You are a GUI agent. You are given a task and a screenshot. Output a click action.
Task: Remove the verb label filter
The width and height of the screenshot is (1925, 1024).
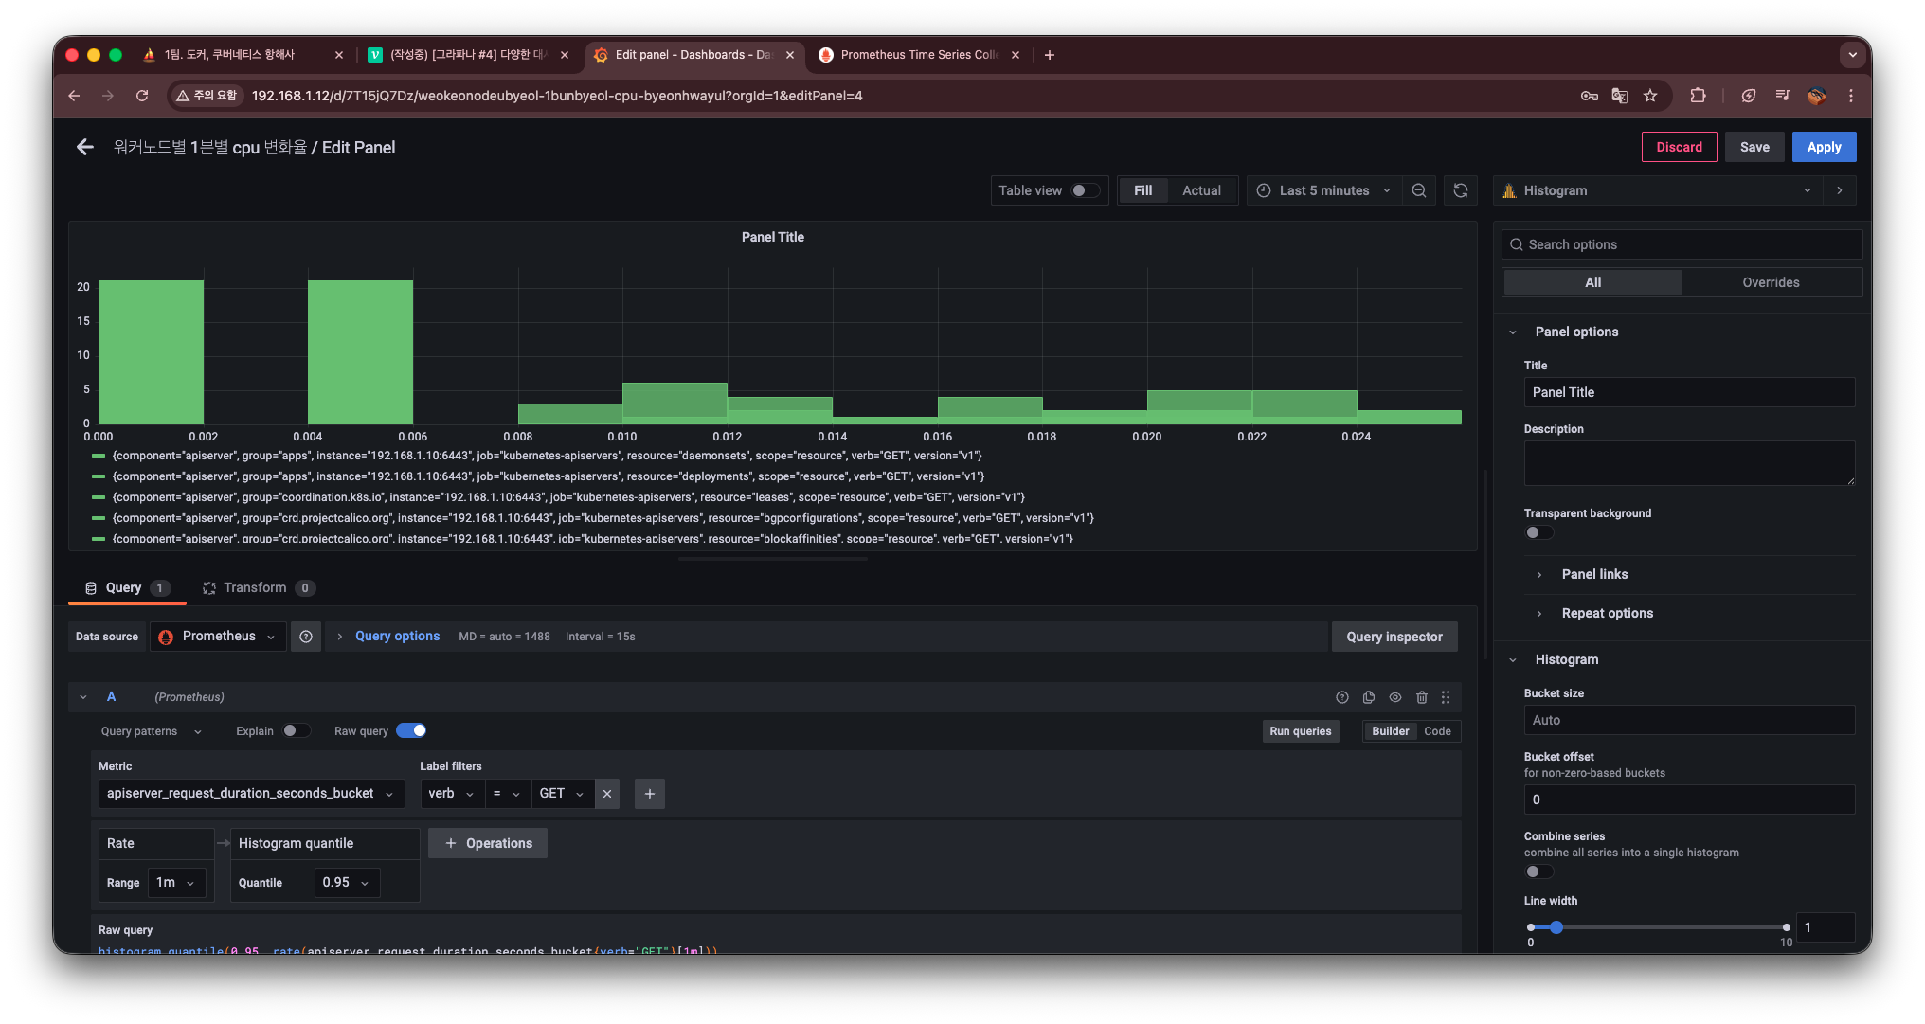click(607, 794)
